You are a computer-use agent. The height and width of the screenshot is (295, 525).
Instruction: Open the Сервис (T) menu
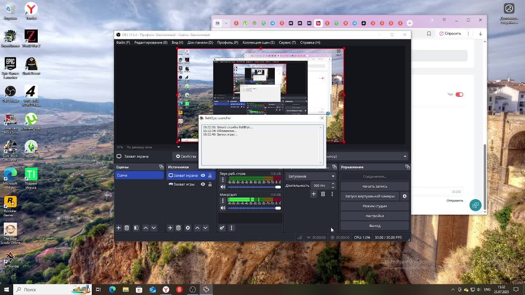coord(287,43)
